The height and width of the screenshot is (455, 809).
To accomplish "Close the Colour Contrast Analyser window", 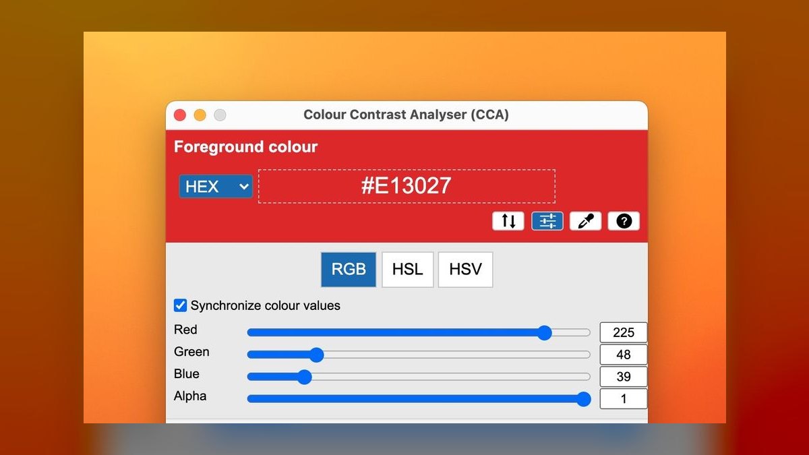I will pyautogui.click(x=180, y=115).
